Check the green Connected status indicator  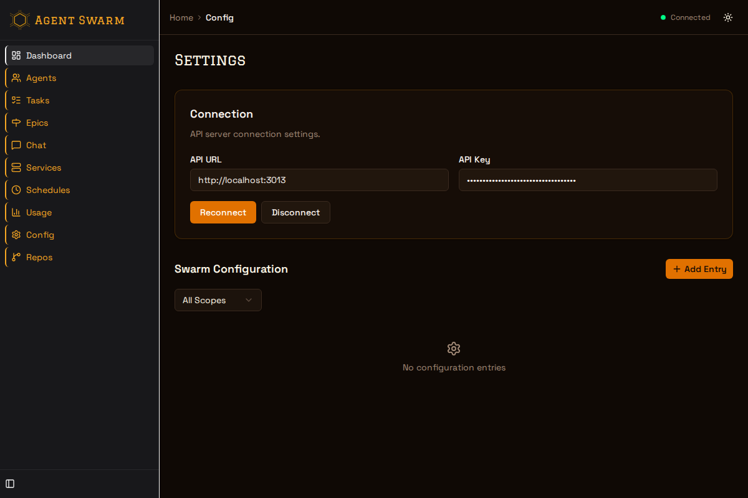[663, 17]
